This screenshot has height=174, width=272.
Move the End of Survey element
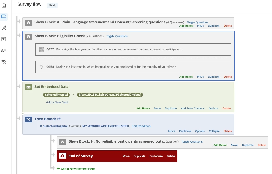coord(126,156)
